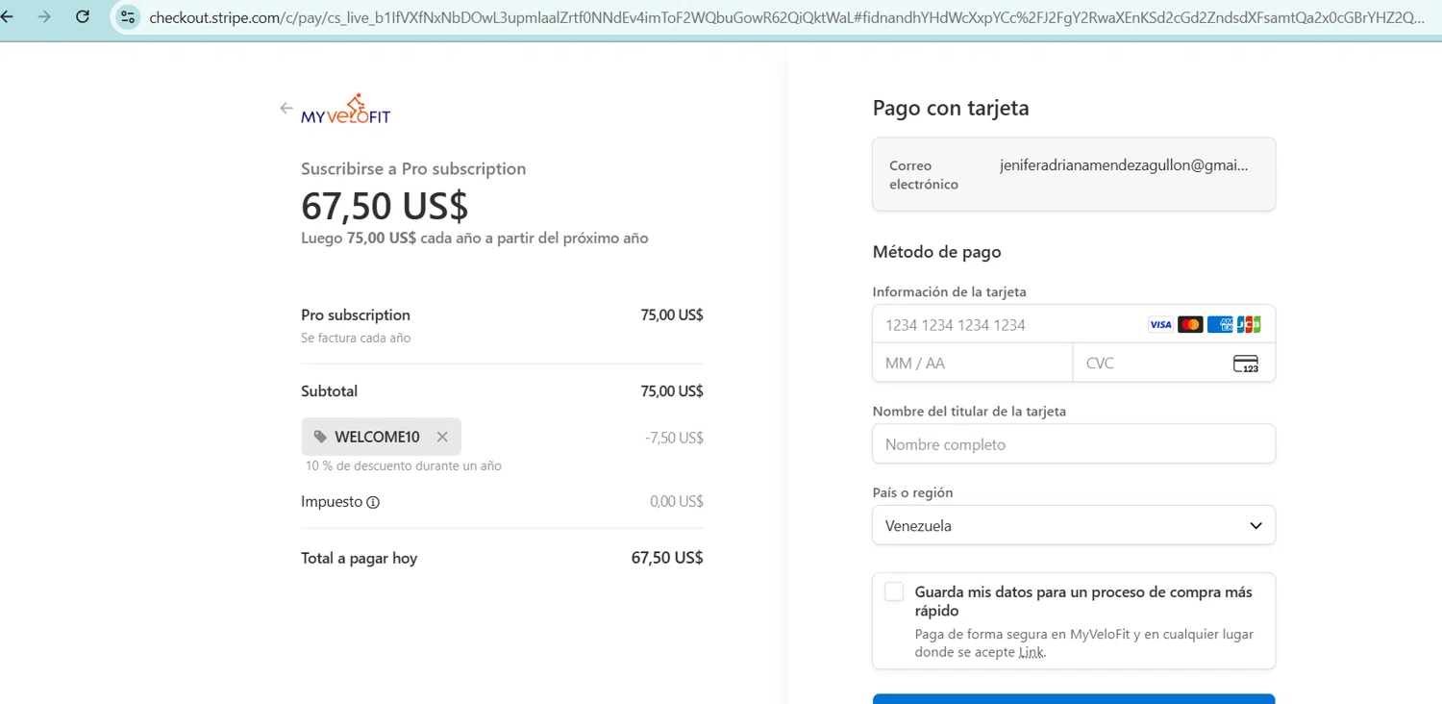Focus the MM / AA expiry field
This screenshot has width=1442, height=704.
[973, 364]
